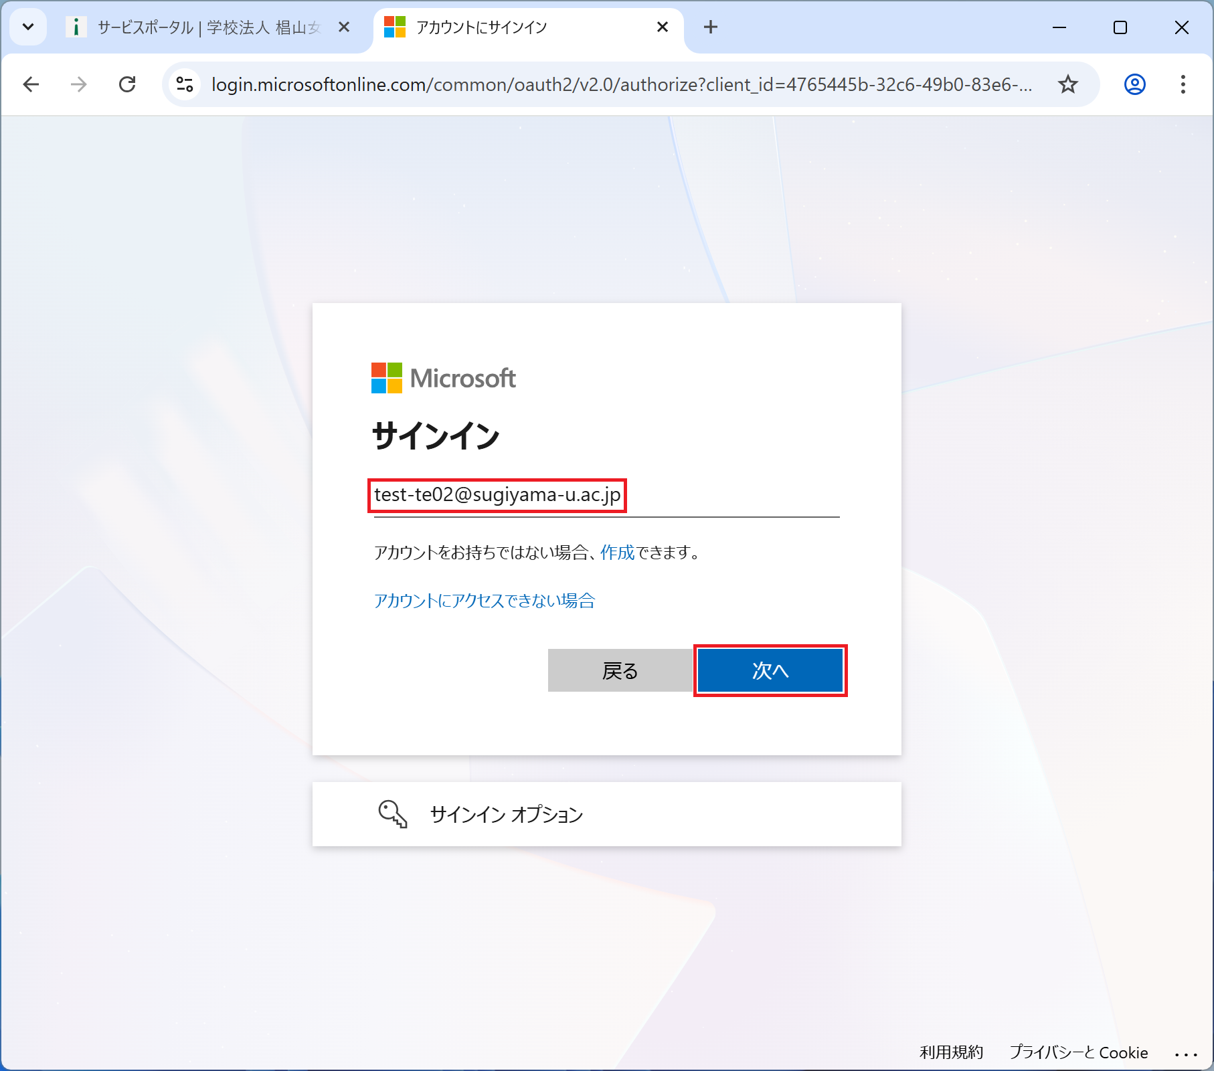Click the browser forward arrow
This screenshot has width=1214, height=1071.
coord(79,84)
